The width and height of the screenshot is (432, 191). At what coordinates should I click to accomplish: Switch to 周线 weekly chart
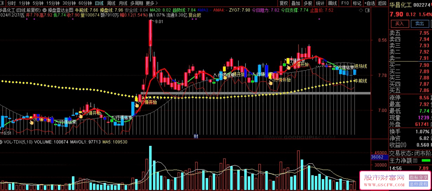(111, 3)
